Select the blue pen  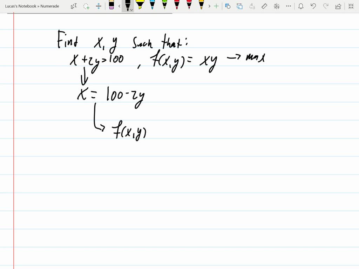pyautogui.click(x=153, y=6)
